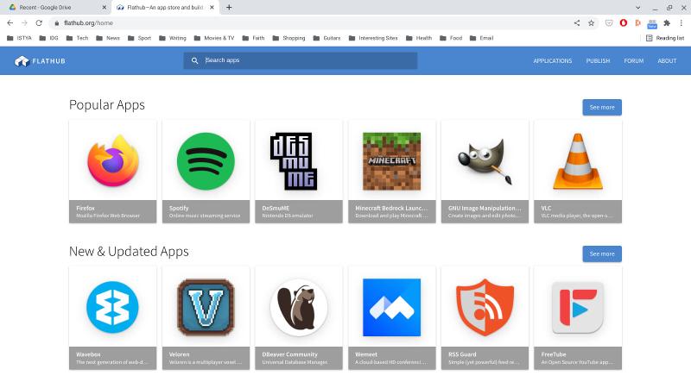Open the GIMP mascot icon
Image resolution: width=691 pixels, height=388 pixels.
coord(485,161)
